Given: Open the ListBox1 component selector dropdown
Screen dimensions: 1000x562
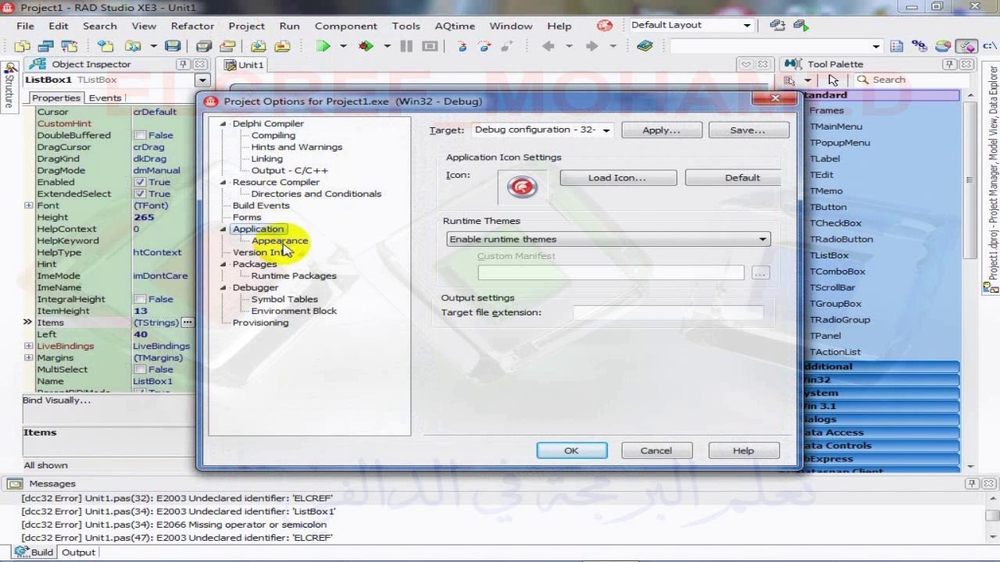Looking at the screenshot, I should tap(202, 80).
